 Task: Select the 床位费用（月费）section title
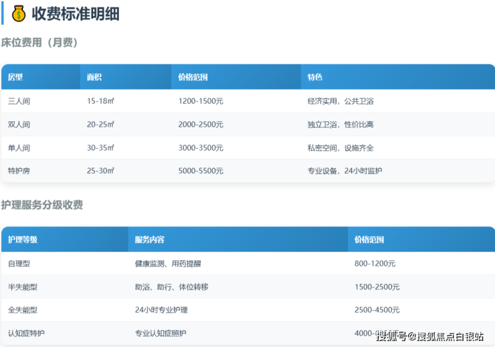[x=40, y=43]
